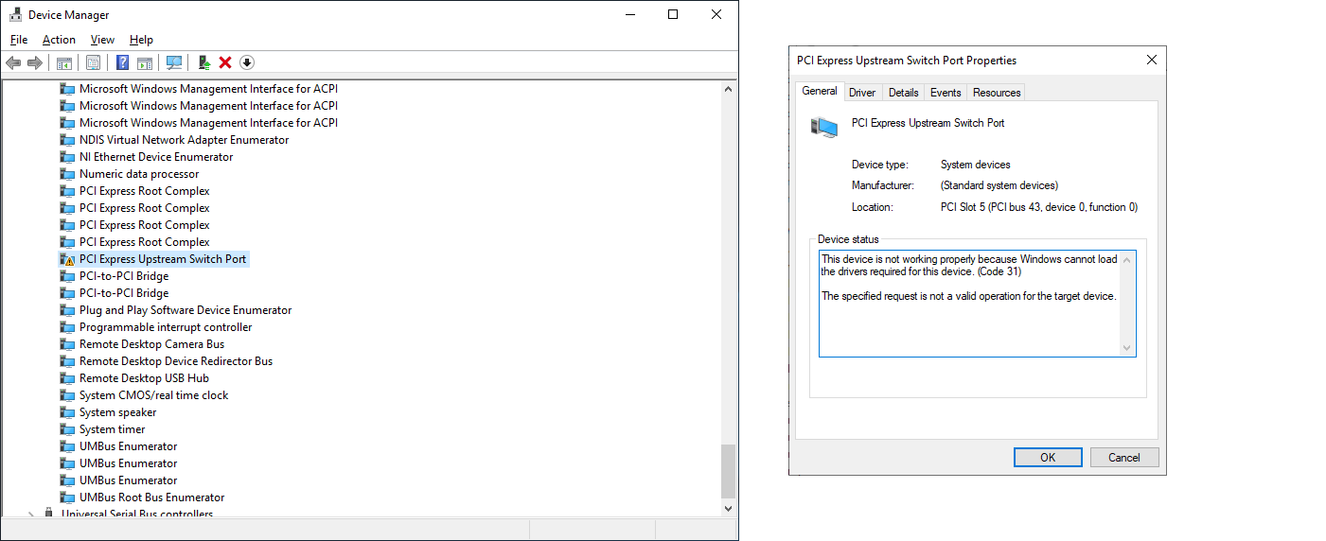Image resolution: width=1326 pixels, height=541 pixels.
Task: Click icon beside NDIS Virtual Network Adapter Enumerator
Action: [x=67, y=140]
